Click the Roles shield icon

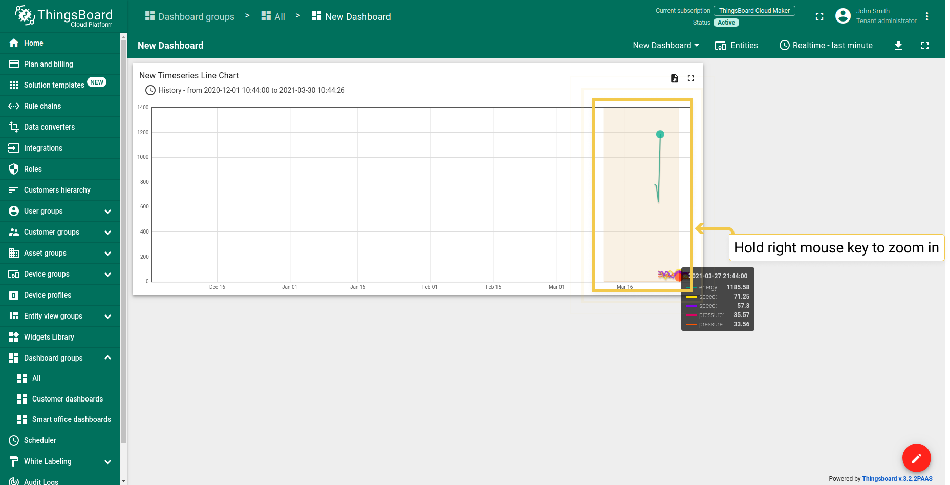pos(14,169)
